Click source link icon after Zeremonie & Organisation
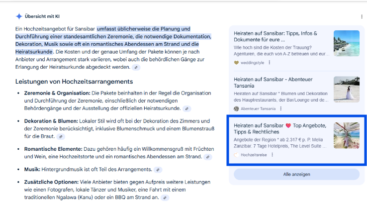 click(x=187, y=108)
